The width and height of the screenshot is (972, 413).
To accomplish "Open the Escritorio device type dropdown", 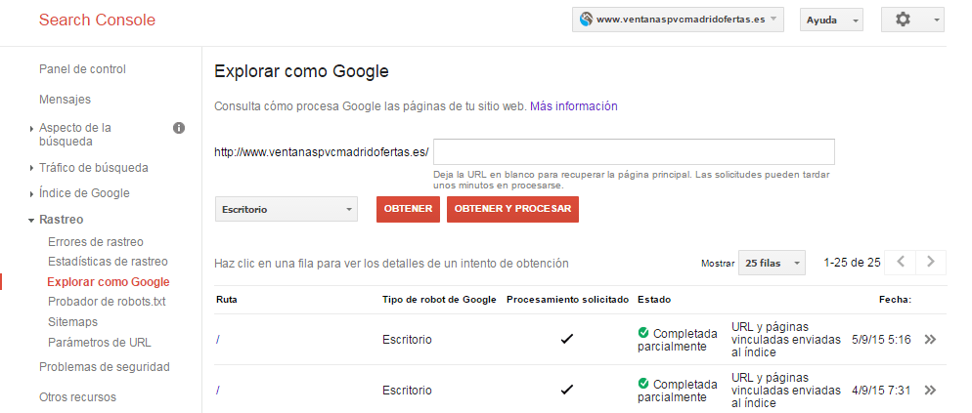I will [x=286, y=209].
